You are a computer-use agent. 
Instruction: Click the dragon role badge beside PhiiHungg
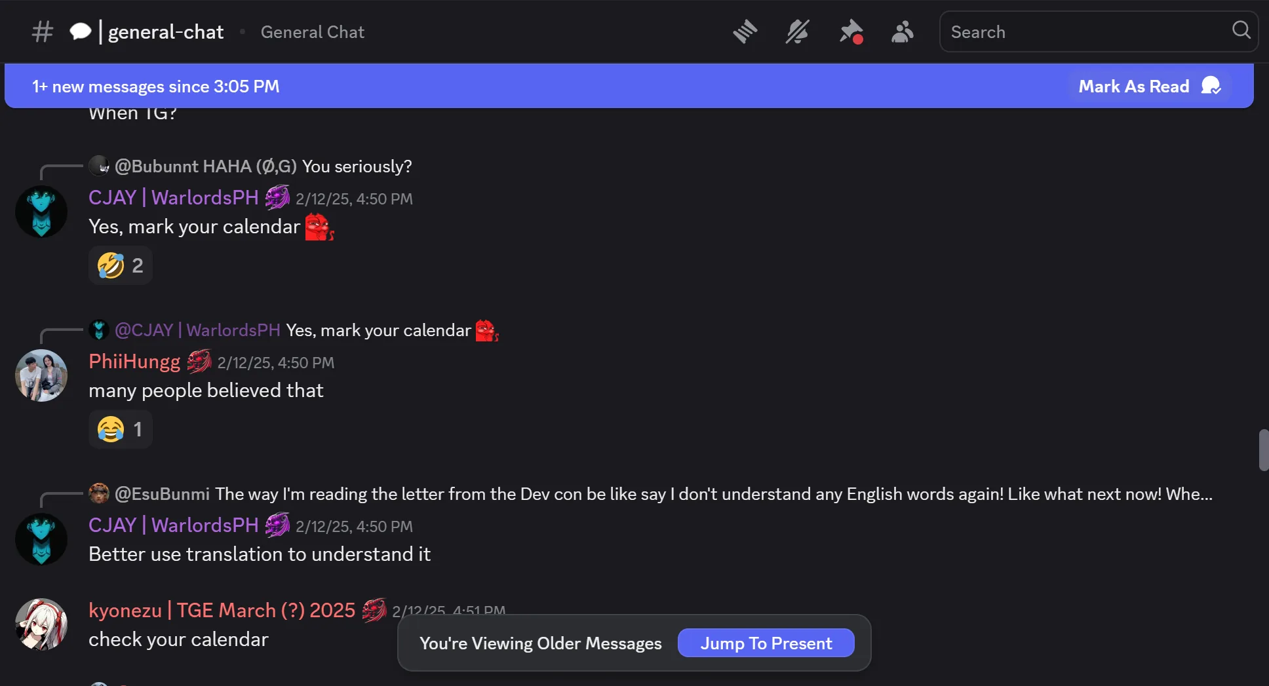(199, 361)
